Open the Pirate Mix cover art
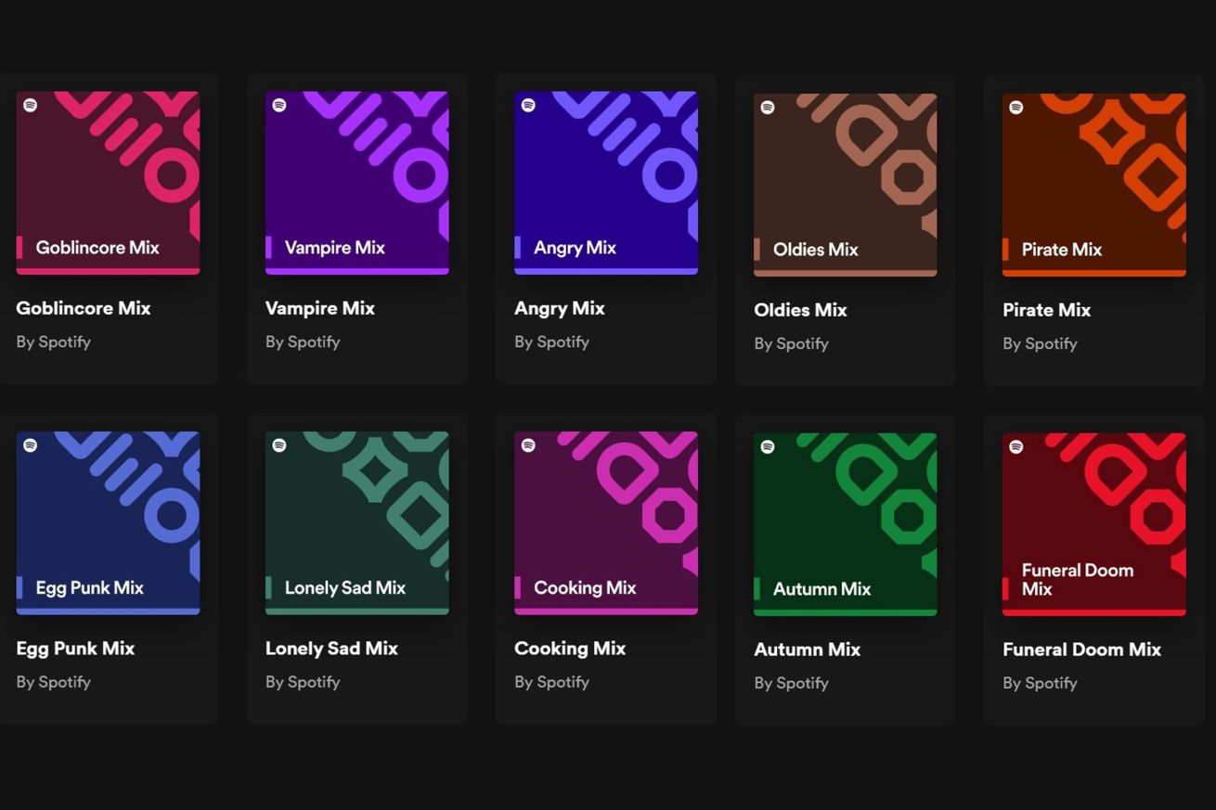The image size is (1216, 810). (1094, 185)
